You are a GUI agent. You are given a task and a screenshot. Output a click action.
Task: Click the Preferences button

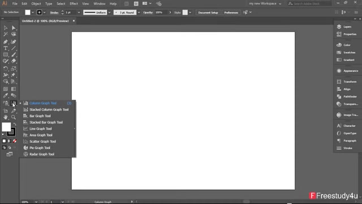(231, 12)
